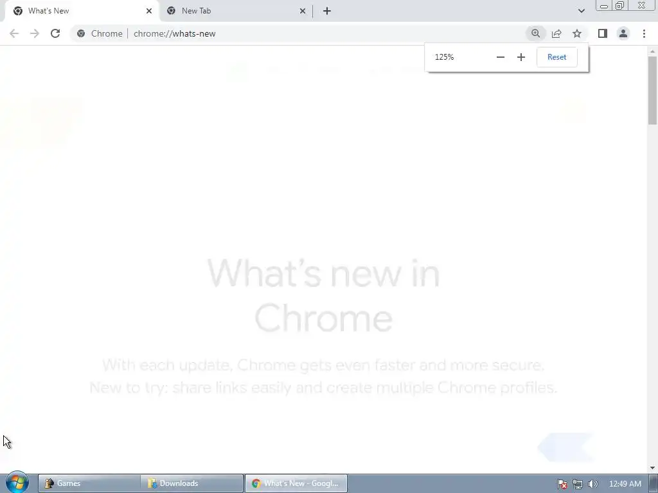Screen dimensions: 658x493
Task: Click the Chrome site info chip
Action: click(x=100, y=33)
